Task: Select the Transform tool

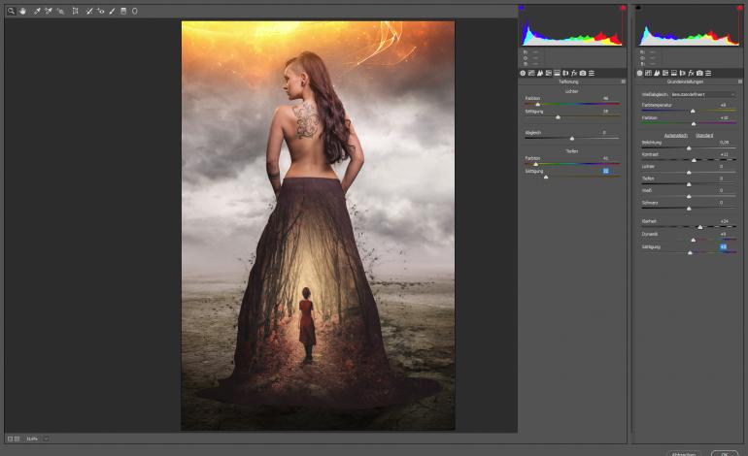Action: [x=75, y=11]
